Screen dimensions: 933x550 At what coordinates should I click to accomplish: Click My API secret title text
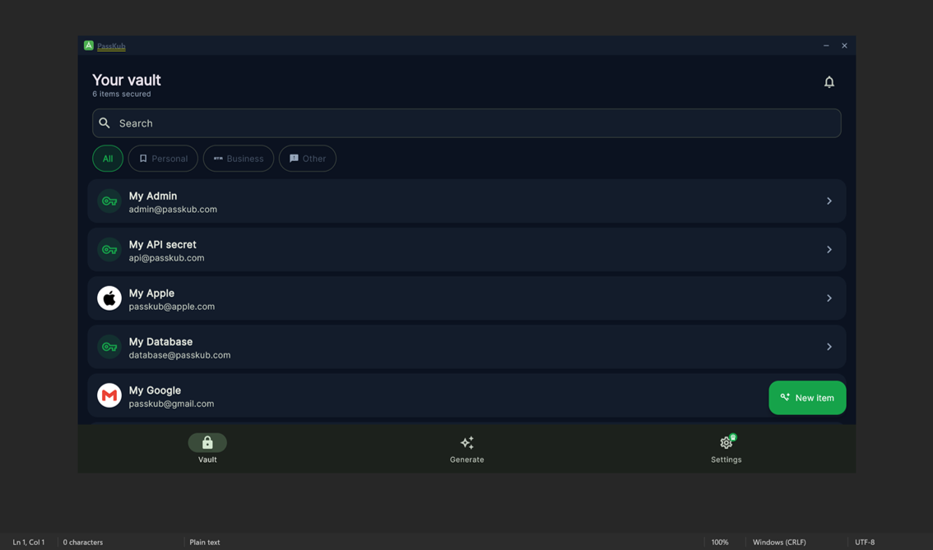tap(162, 245)
